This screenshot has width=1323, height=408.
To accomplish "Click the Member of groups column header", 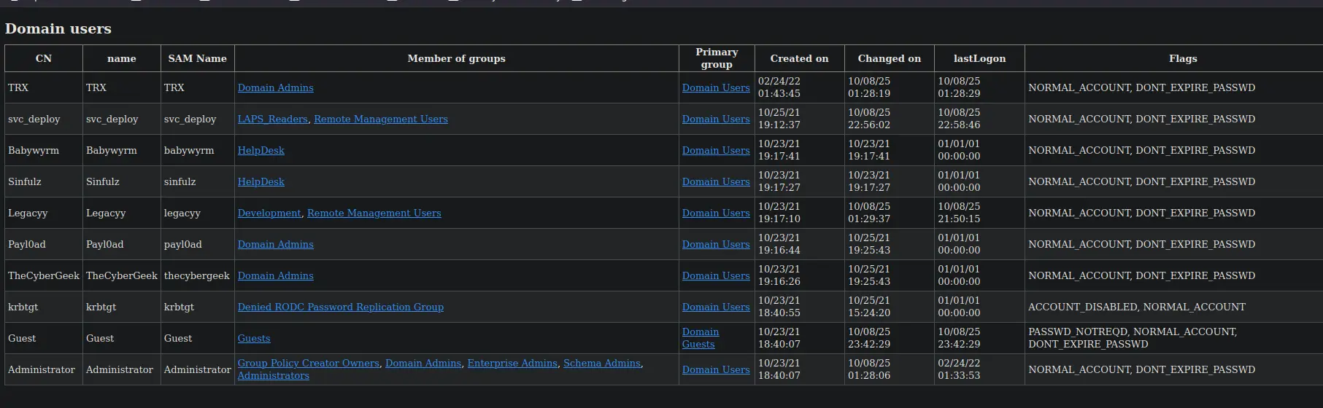I will tap(456, 58).
